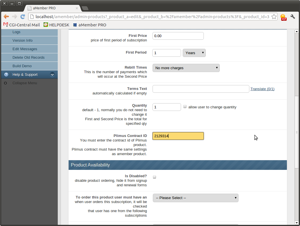Click the Translate (0/1) link
Image resolution: width=300 pixels, height=226 pixels.
262,89
